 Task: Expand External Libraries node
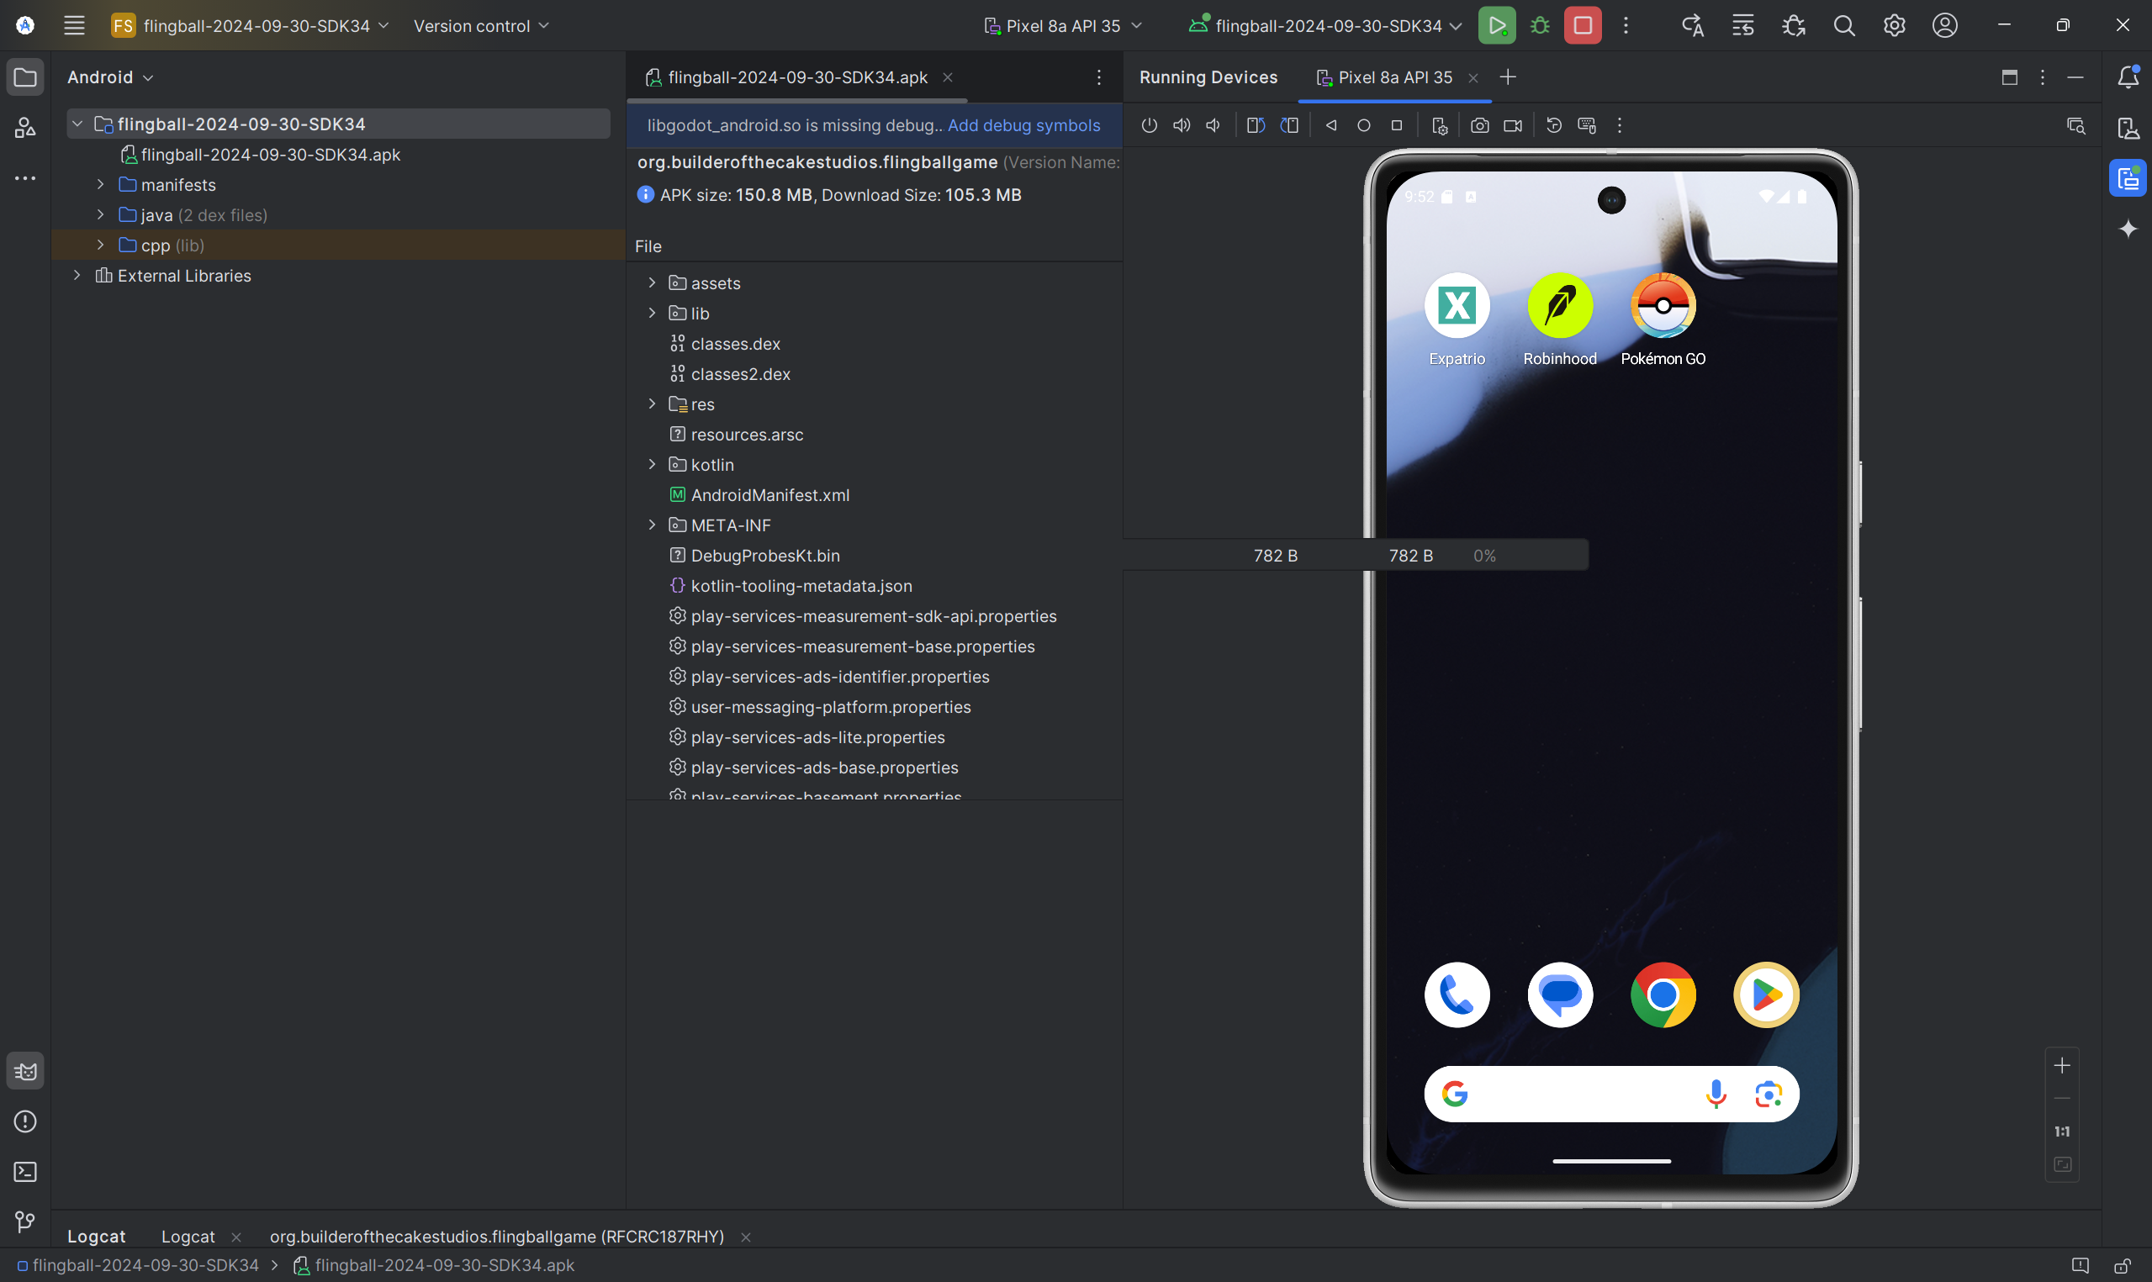(x=77, y=276)
